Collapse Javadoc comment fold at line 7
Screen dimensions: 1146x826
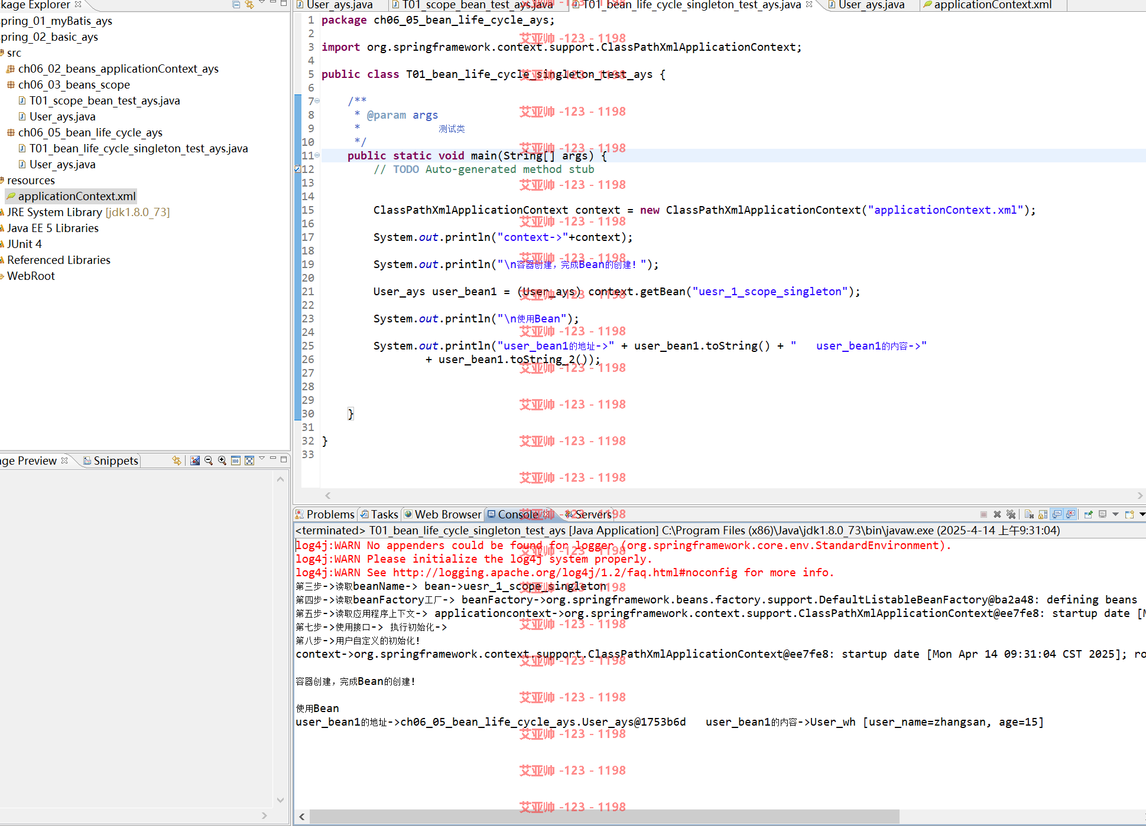coord(317,101)
